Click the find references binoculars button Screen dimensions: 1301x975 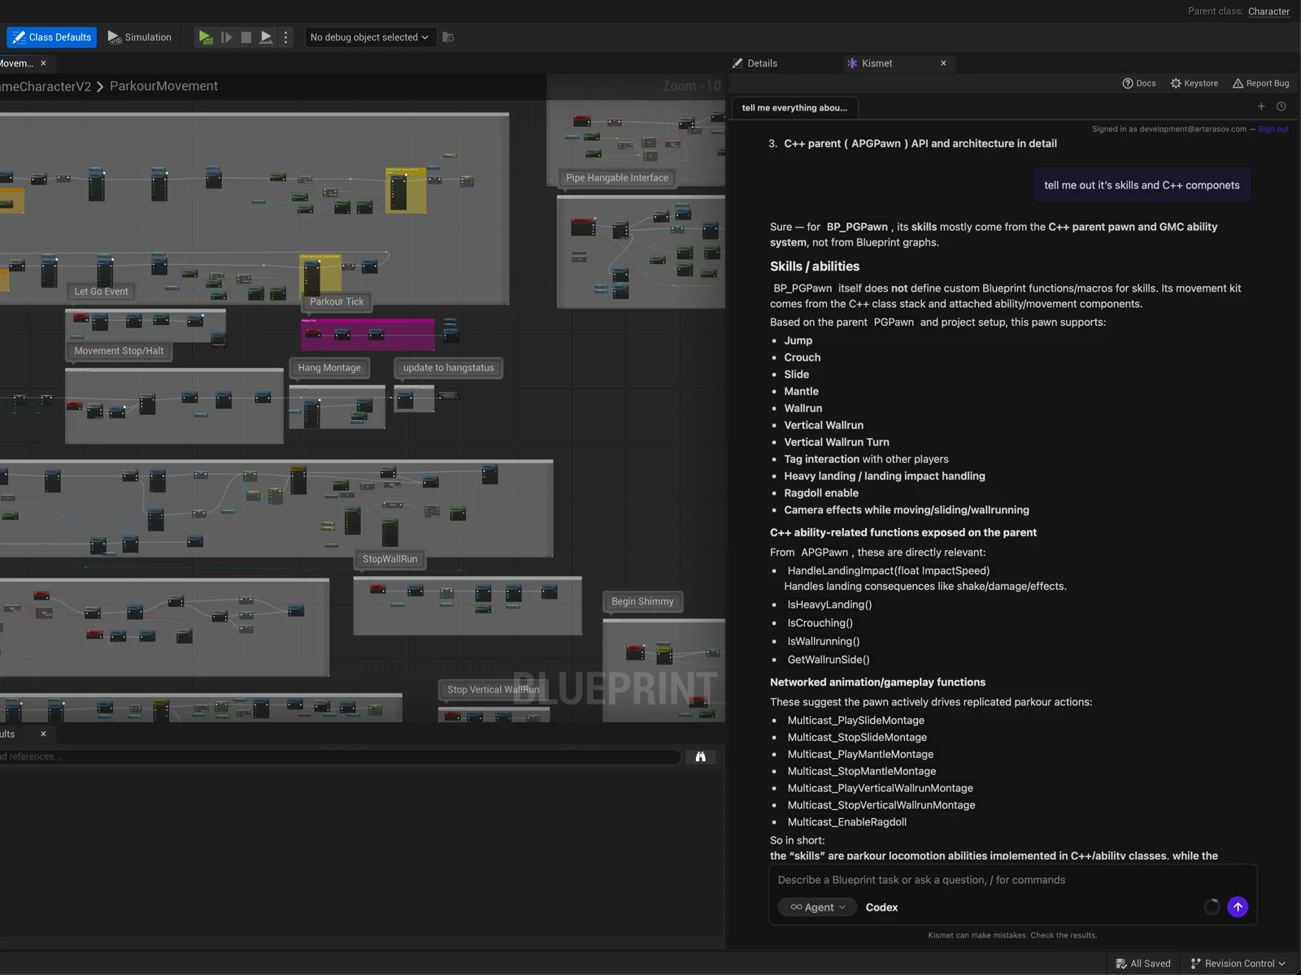pyautogui.click(x=700, y=756)
